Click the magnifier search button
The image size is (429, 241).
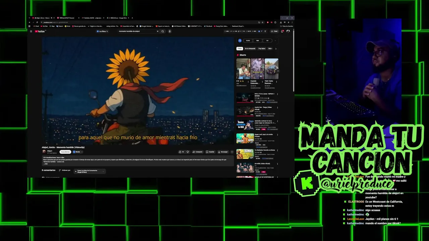coord(163,31)
